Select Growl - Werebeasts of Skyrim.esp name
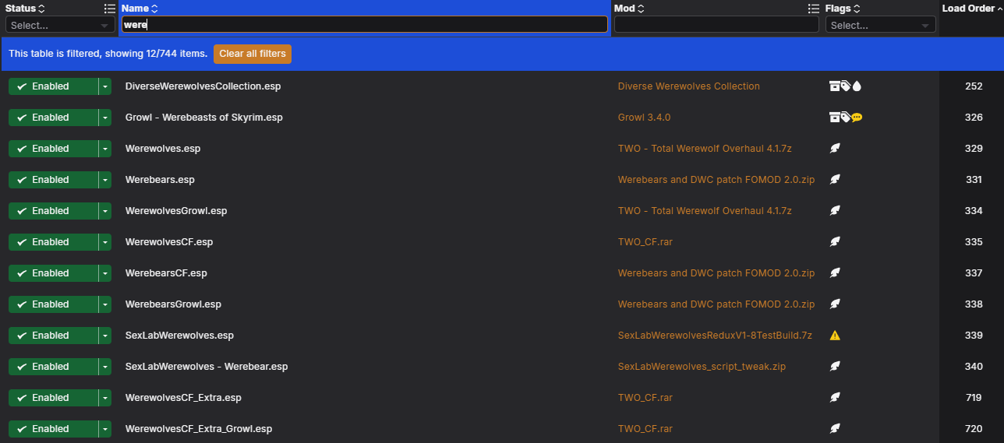The image size is (1004, 443). point(204,118)
